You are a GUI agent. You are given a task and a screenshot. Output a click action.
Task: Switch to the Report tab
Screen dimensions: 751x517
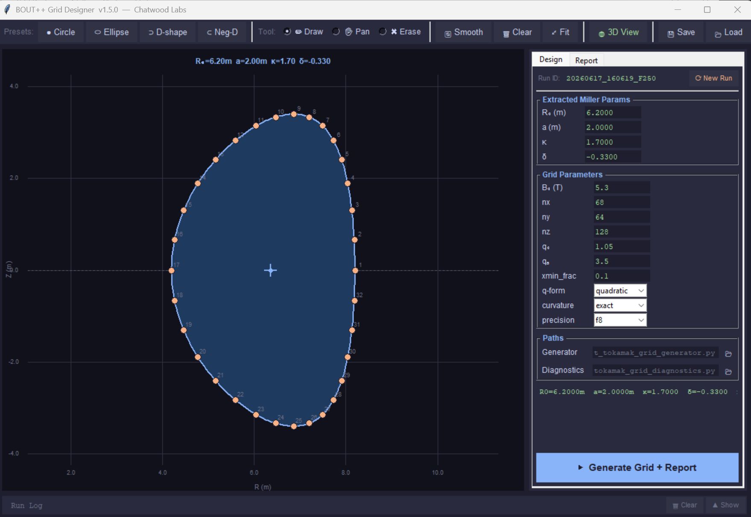point(586,60)
